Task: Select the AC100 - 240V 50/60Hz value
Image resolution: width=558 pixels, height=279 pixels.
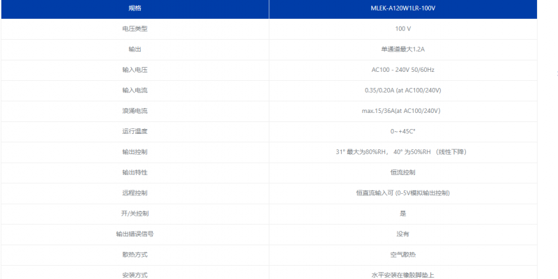Action: pyautogui.click(x=403, y=70)
